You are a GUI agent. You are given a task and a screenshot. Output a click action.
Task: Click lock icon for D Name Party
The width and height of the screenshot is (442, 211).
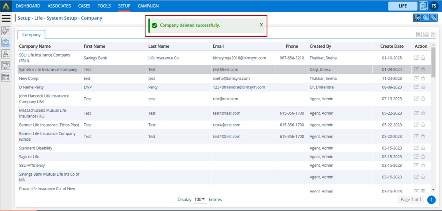click(423, 87)
